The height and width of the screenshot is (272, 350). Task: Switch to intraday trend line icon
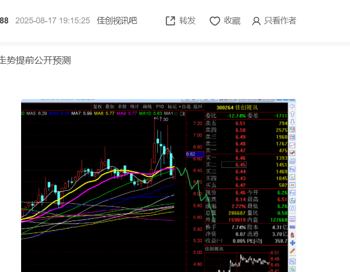click(x=292, y=145)
